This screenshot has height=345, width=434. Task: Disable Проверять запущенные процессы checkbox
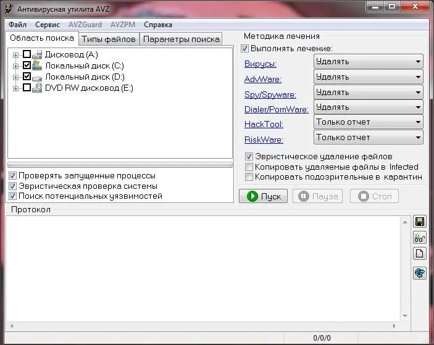coord(13,176)
